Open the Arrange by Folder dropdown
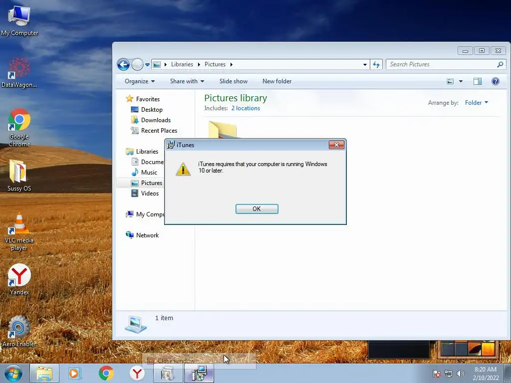The width and height of the screenshot is (511, 383). pyautogui.click(x=477, y=103)
